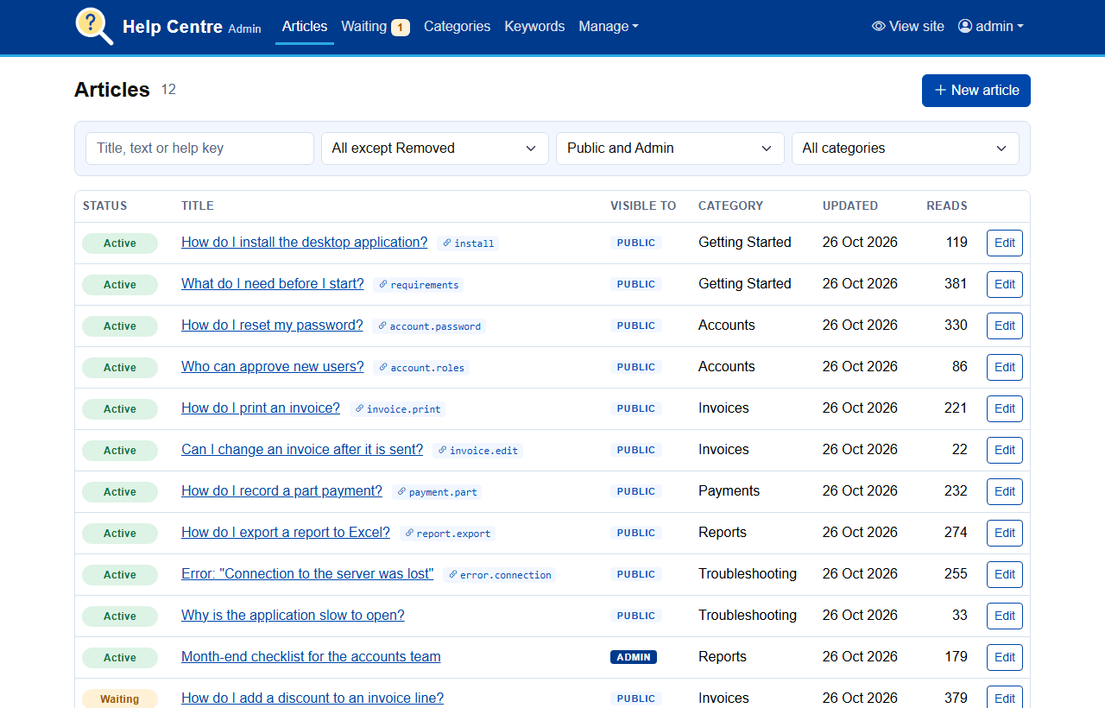Click the Waiting status badge in the discount row
Viewport: 1105px width, 708px height.
120,699
